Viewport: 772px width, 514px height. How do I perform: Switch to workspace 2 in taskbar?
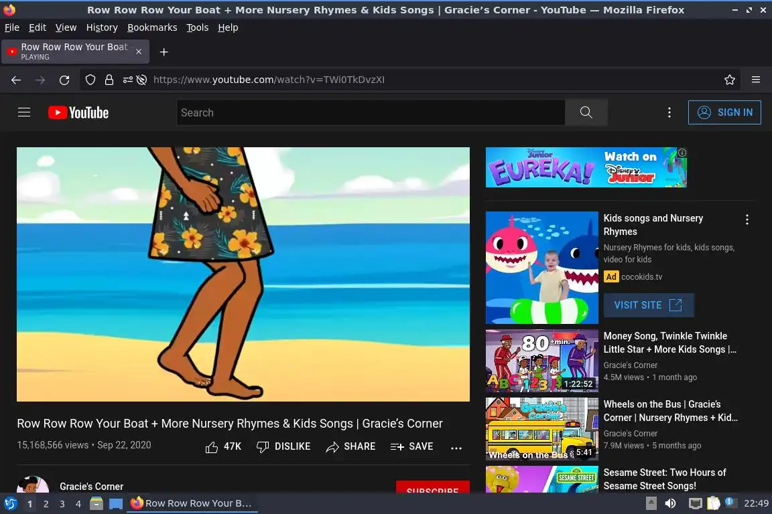point(46,504)
